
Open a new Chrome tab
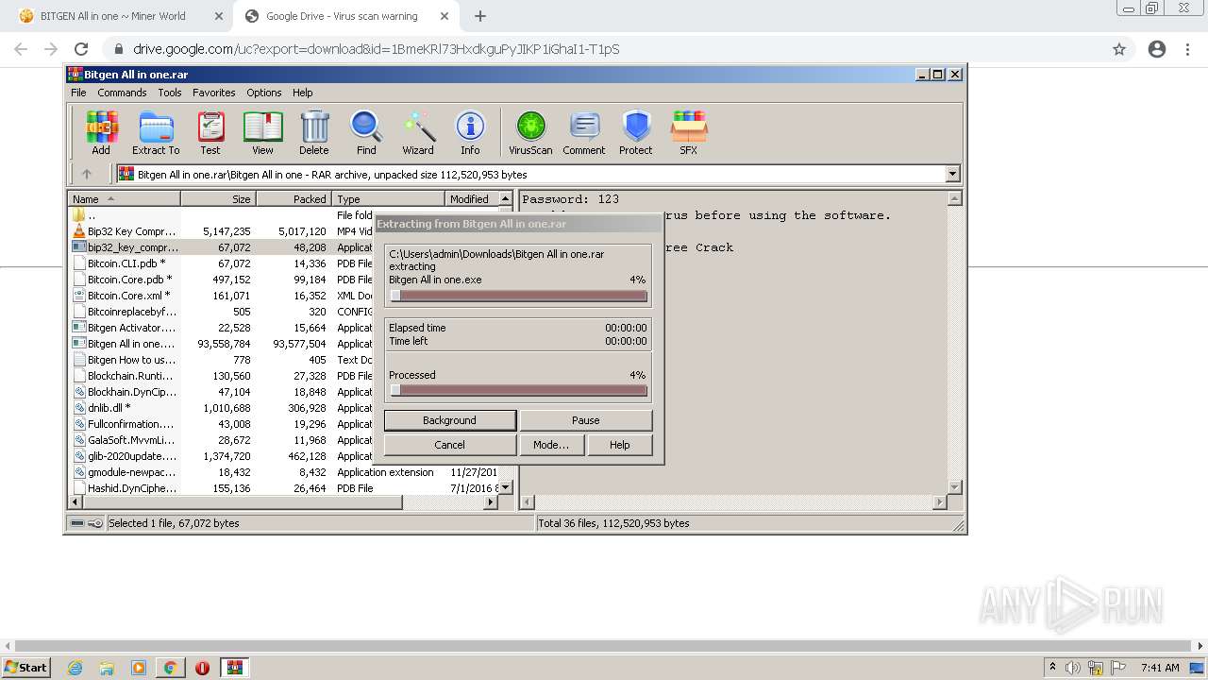point(480,16)
